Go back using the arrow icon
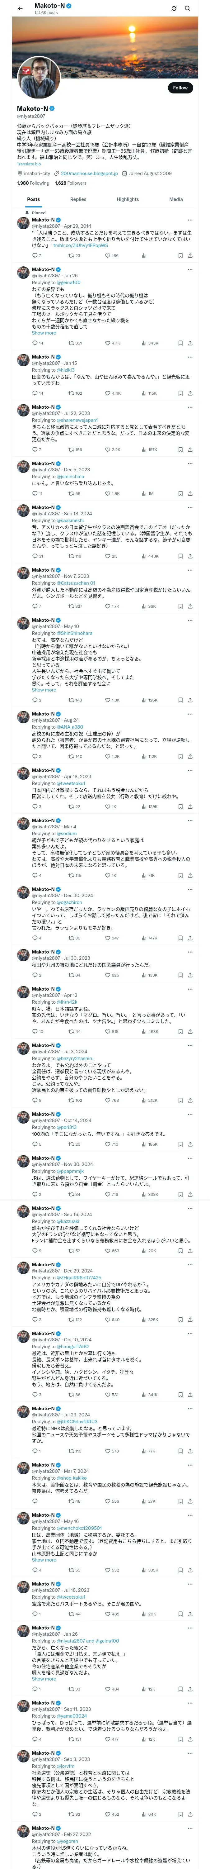This screenshot has width=210, height=1869. click(x=20, y=8)
